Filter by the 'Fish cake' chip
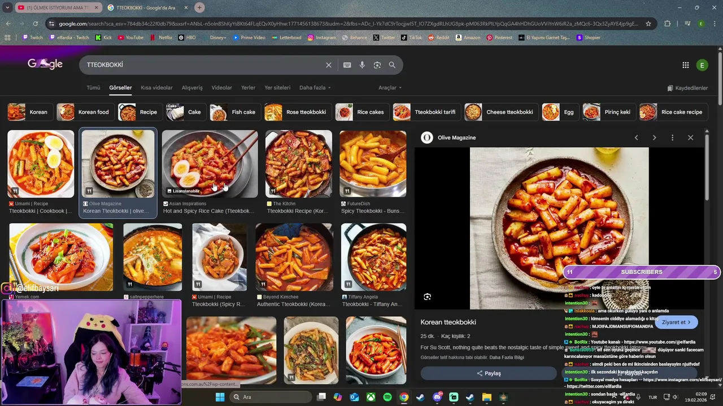This screenshot has height=406, width=723. click(234, 112)
